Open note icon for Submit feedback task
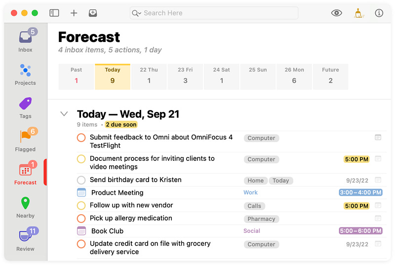This screenshot has width=395, height=266. pyautogui.click(x=378, y=138)
